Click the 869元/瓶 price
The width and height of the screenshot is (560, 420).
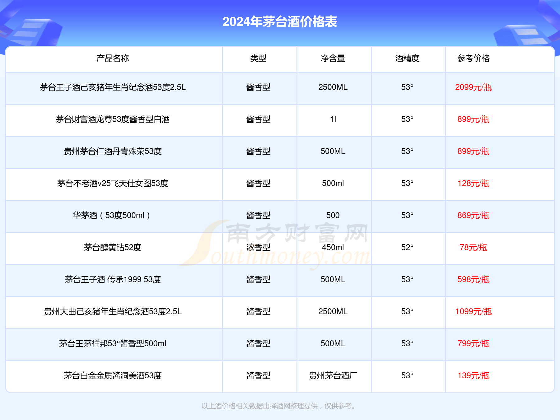[x=473, y=216]
